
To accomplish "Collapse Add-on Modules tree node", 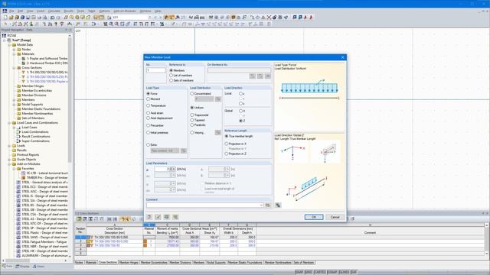I will (9, 163).
